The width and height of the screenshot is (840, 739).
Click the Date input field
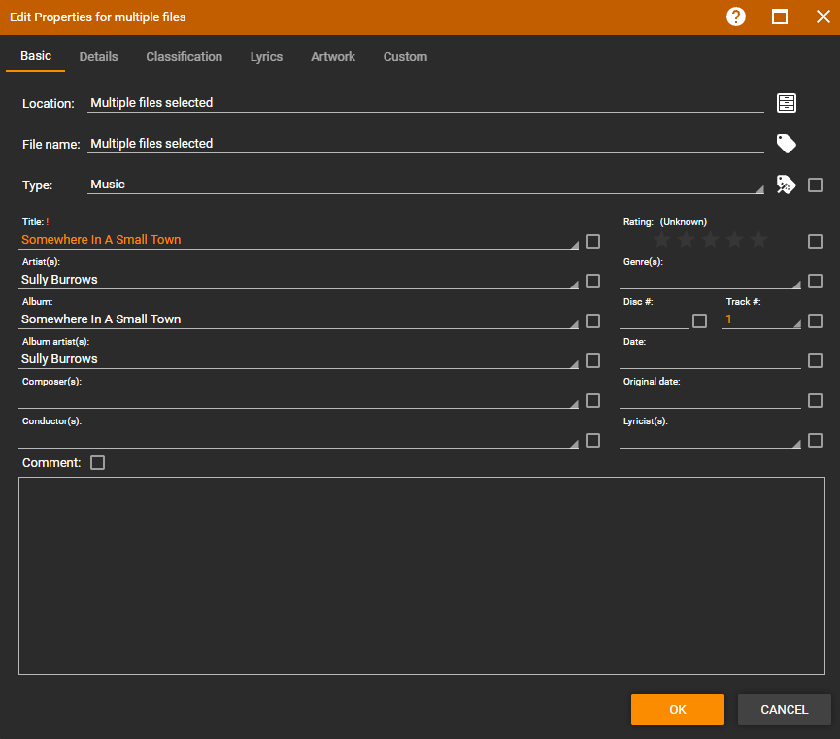point(710,359)
